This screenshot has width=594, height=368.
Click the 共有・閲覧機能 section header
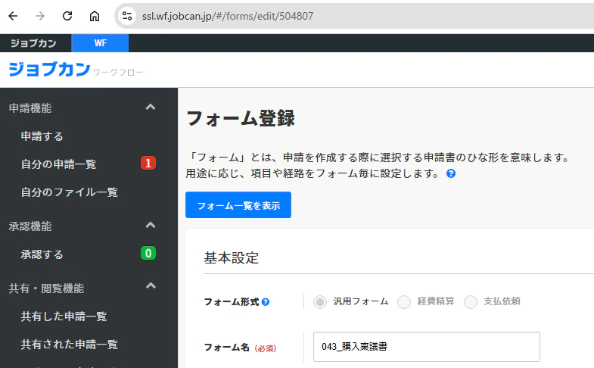pos(46,288)
